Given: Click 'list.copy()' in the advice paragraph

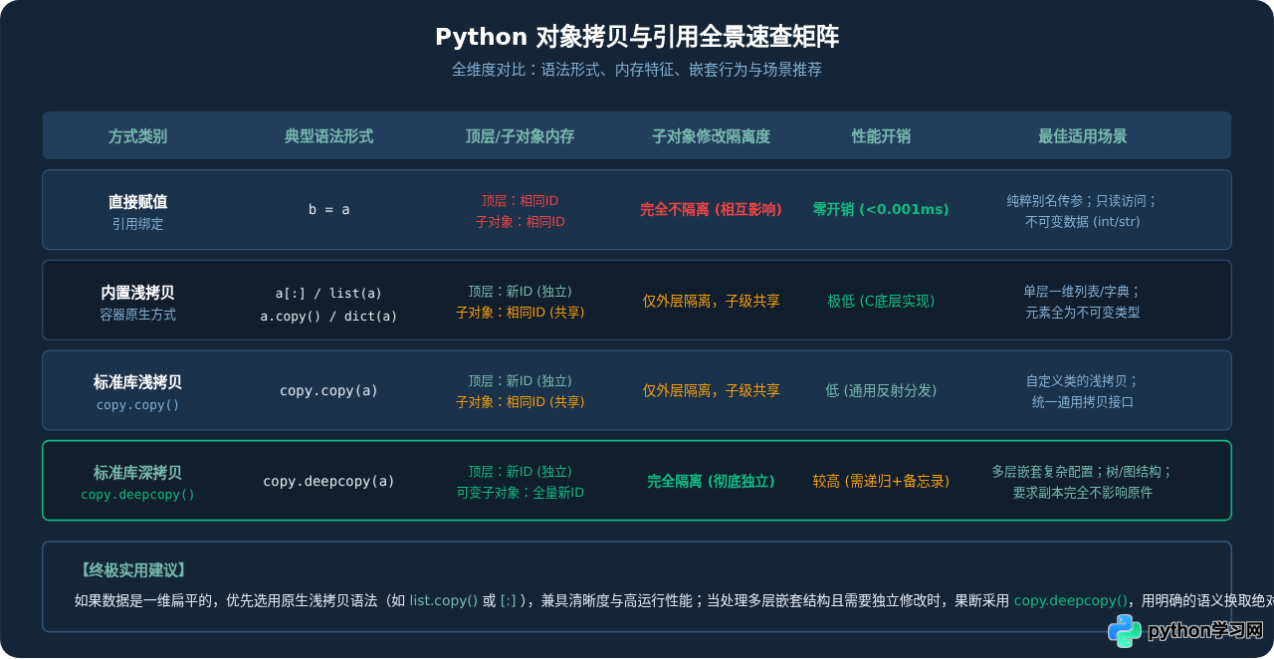Looking at the screenshot, I should pos(444,601).
